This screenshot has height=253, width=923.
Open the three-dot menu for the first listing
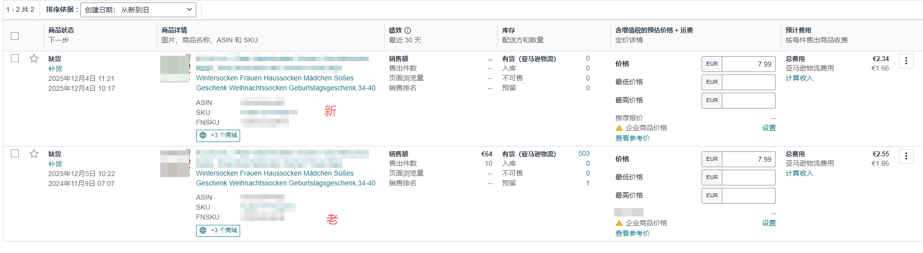906,61
